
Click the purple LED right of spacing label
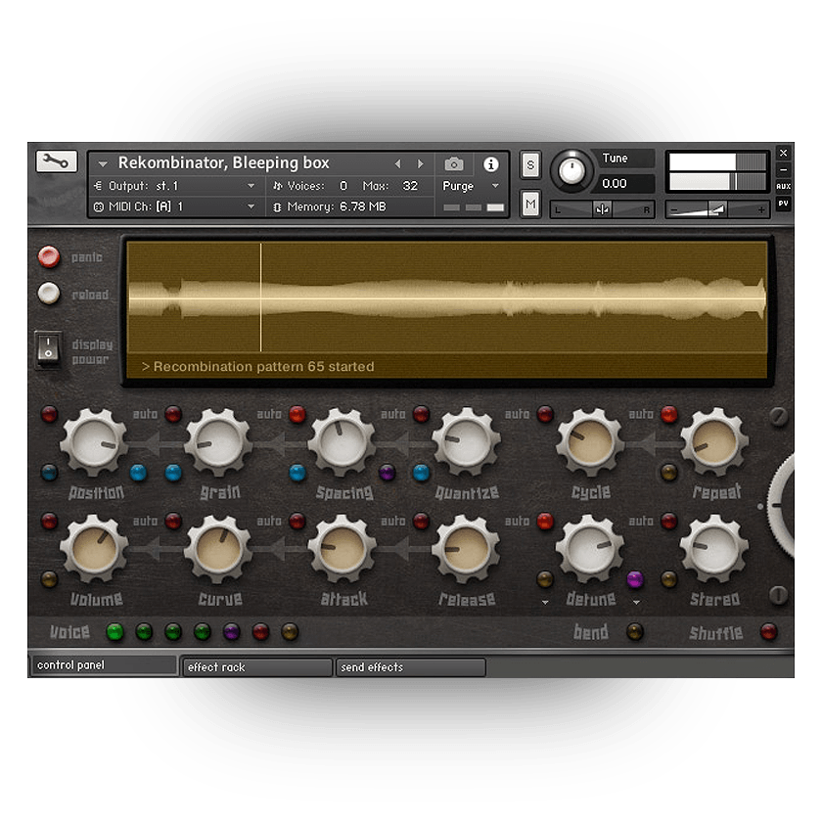tap(387, 473)
